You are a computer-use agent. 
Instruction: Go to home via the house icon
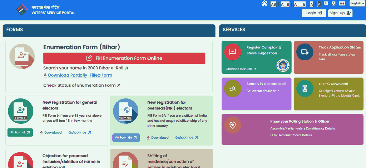point(264,4)
